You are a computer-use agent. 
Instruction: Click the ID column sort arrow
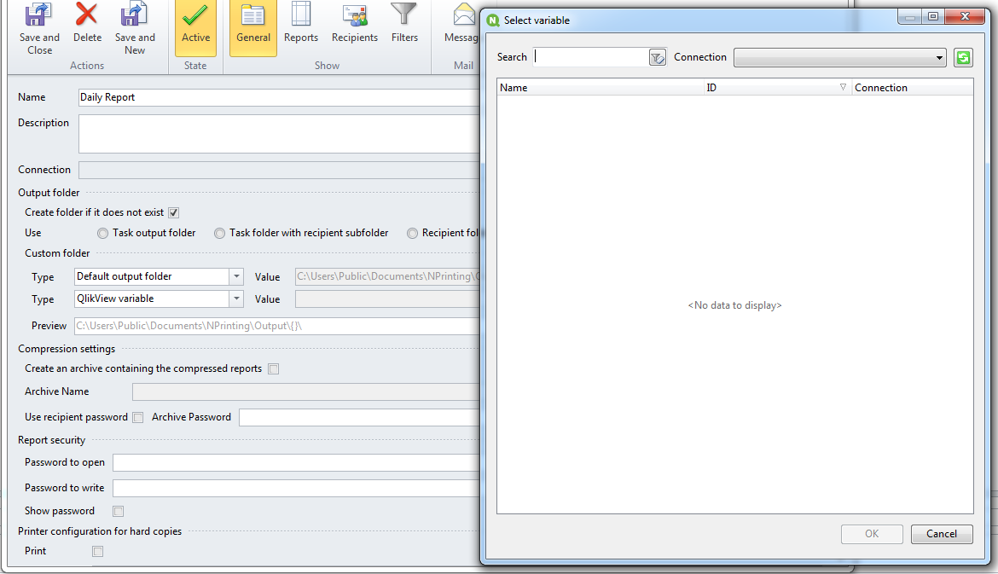[843, 87]
